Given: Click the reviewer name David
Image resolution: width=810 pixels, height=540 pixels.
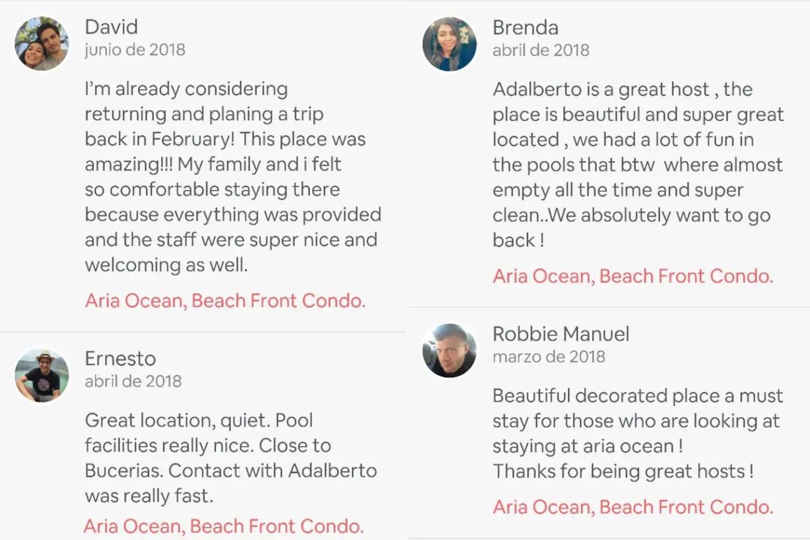Looking at the screenshot, I should pyautogui.click(x=111, y=26).
